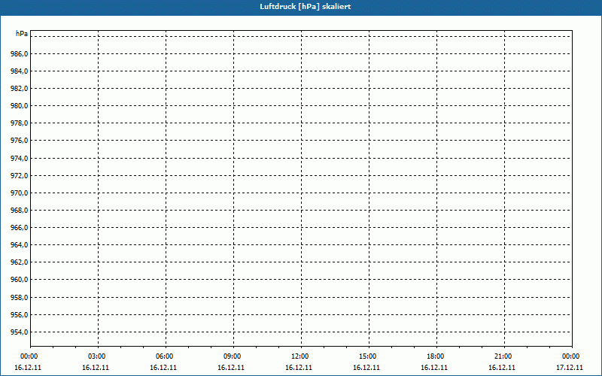602x376 pixels.
Task: Select the 972,0 y-axis value
Action: (20, 175)
